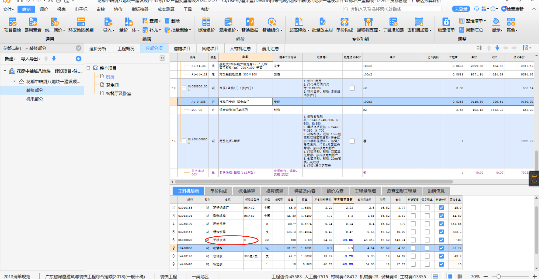Toggle 锁定数量 checkbox for 膨胀螺栓 row
Viewport: 539px width, 279px height.
(x=427, y=216)
